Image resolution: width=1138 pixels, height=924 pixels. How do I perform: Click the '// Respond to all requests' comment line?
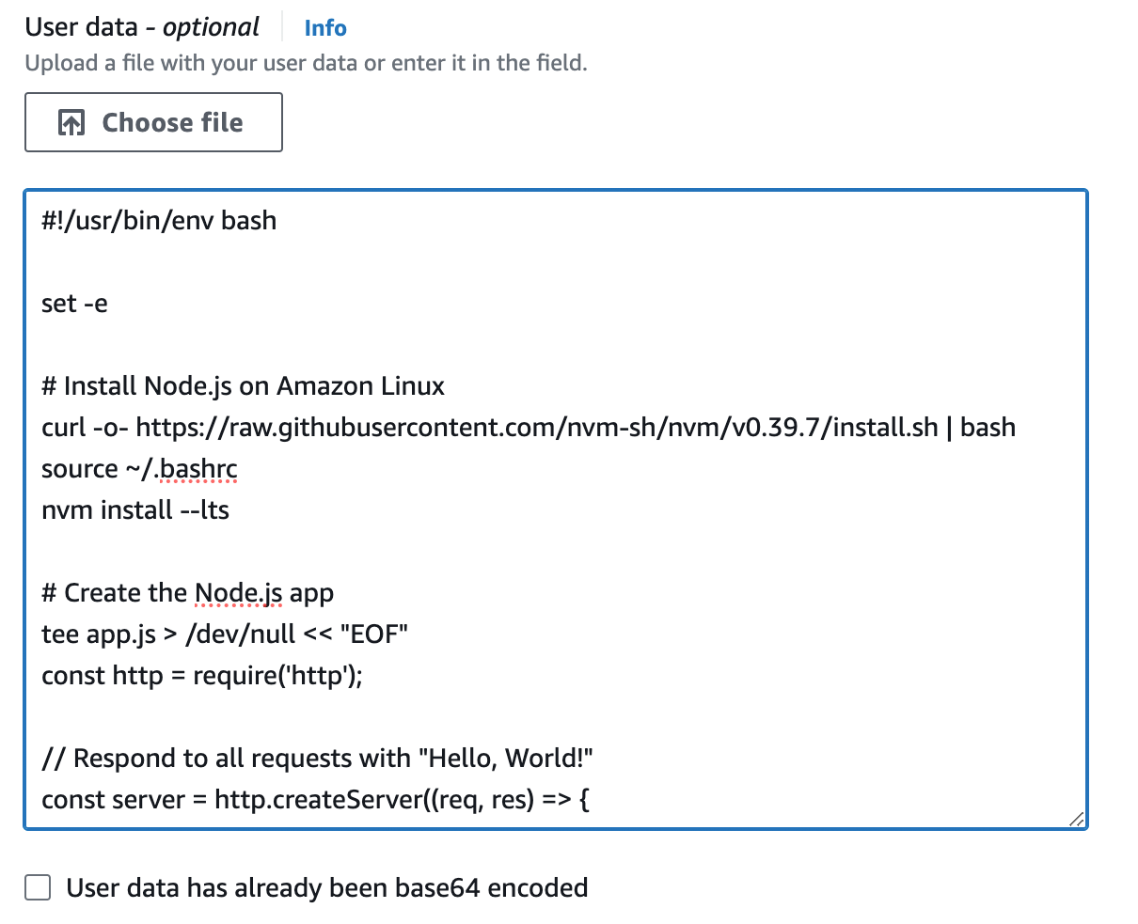pos(317,759)
